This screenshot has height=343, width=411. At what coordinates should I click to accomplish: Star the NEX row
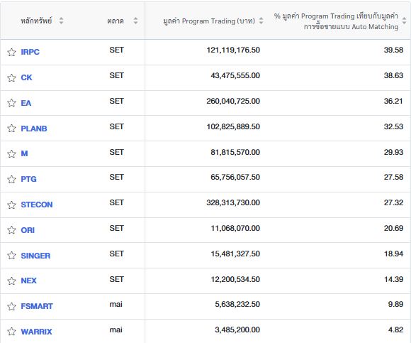tap(11, 281)
